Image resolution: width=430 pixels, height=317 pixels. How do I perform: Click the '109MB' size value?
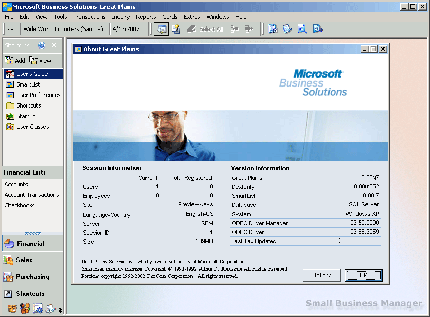(x=204, y=241)
